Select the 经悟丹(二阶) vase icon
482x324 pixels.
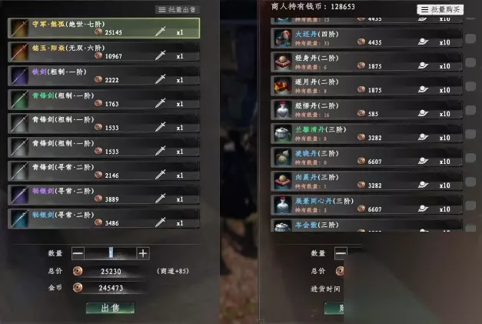coord(282,109)
